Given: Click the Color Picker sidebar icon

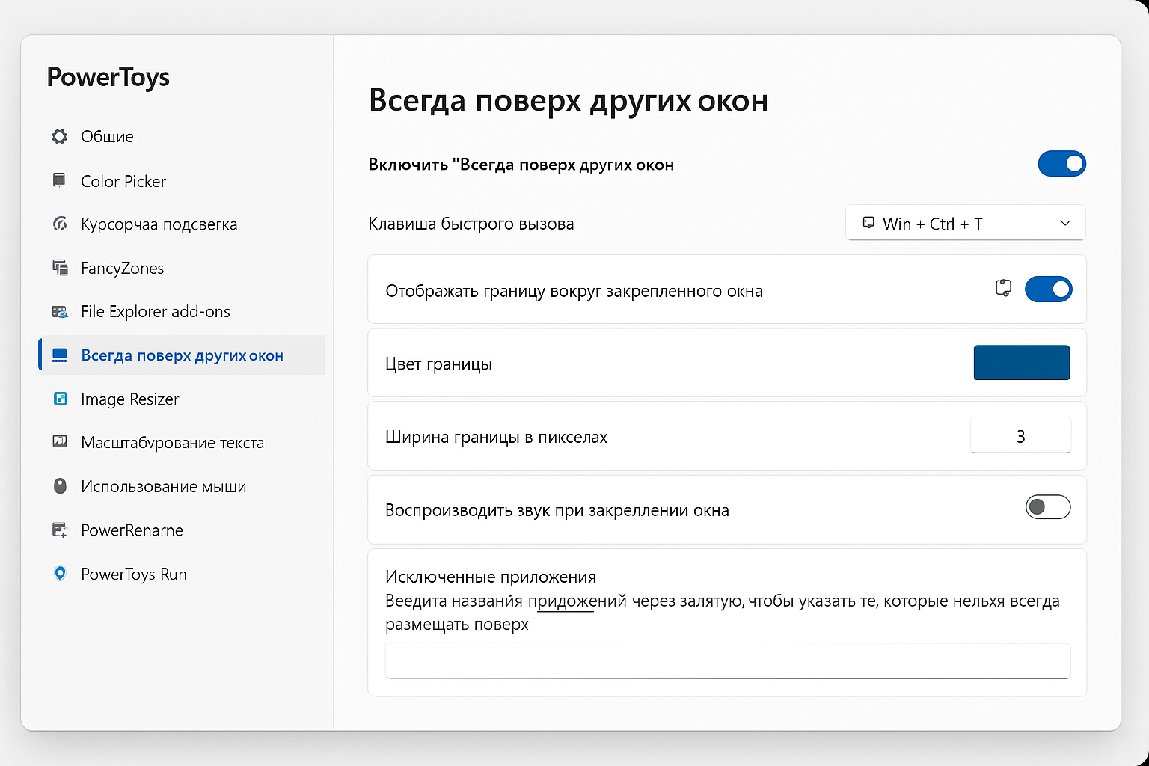Looking at the screenshot, I should (x=59, y=180).
